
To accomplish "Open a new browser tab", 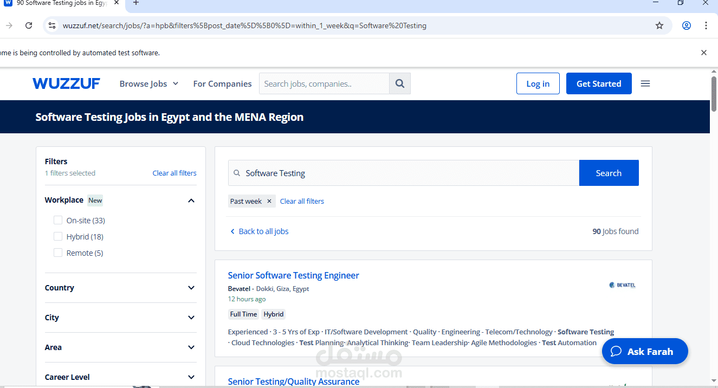I will (136, 3).
